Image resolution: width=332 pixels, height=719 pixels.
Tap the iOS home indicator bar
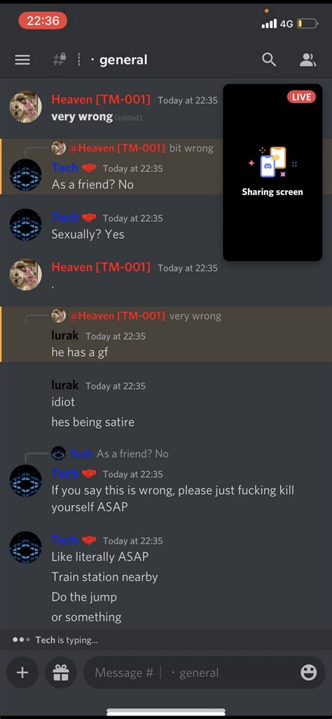click(166, 712)
